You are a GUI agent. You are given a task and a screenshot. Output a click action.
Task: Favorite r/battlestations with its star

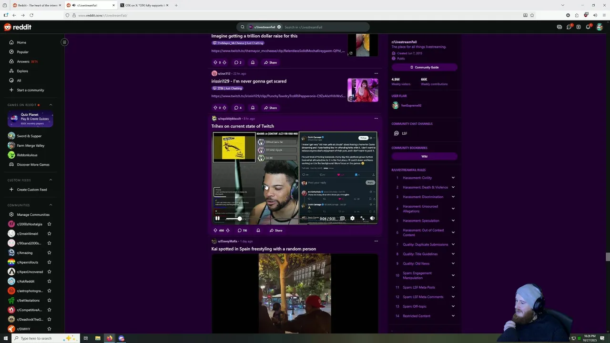tap(49, 300)
